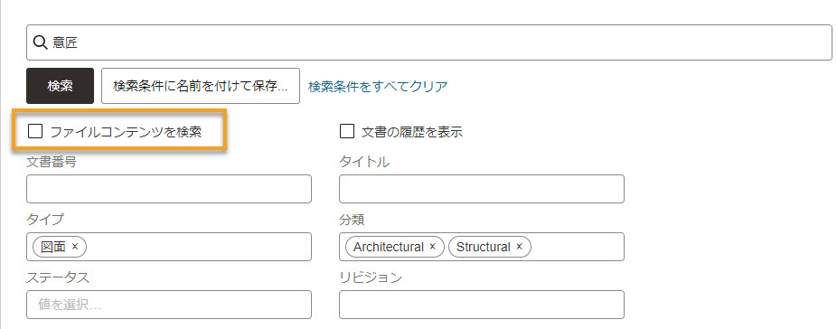Select the 図面 tag chip
Viewport: 837px width, 329px height.
coord(53,247)
